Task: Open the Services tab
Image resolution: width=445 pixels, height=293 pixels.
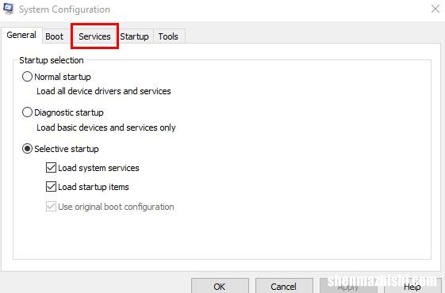Action: [94, 36]
